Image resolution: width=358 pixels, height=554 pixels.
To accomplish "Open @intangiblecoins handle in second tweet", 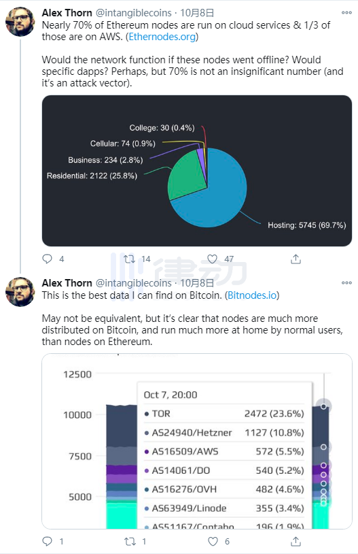I will click(x=134, y=283).
